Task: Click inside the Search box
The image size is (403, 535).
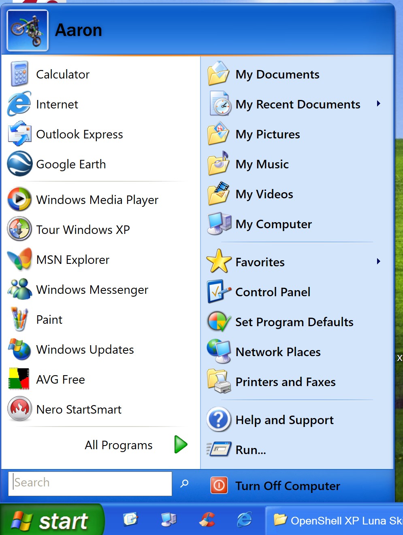Action: click(x=89, y=483)
